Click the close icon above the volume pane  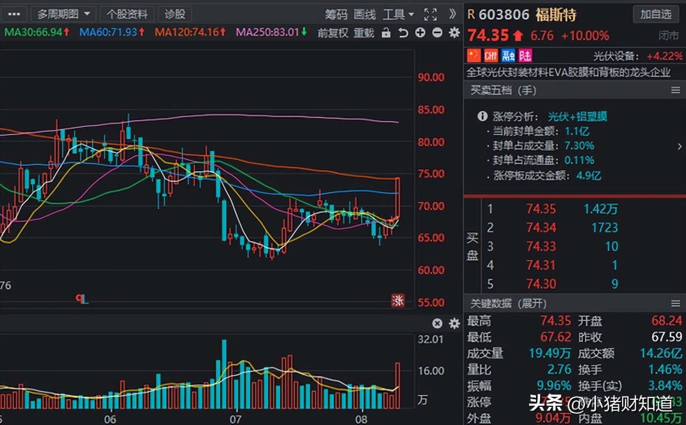point(437,323)
